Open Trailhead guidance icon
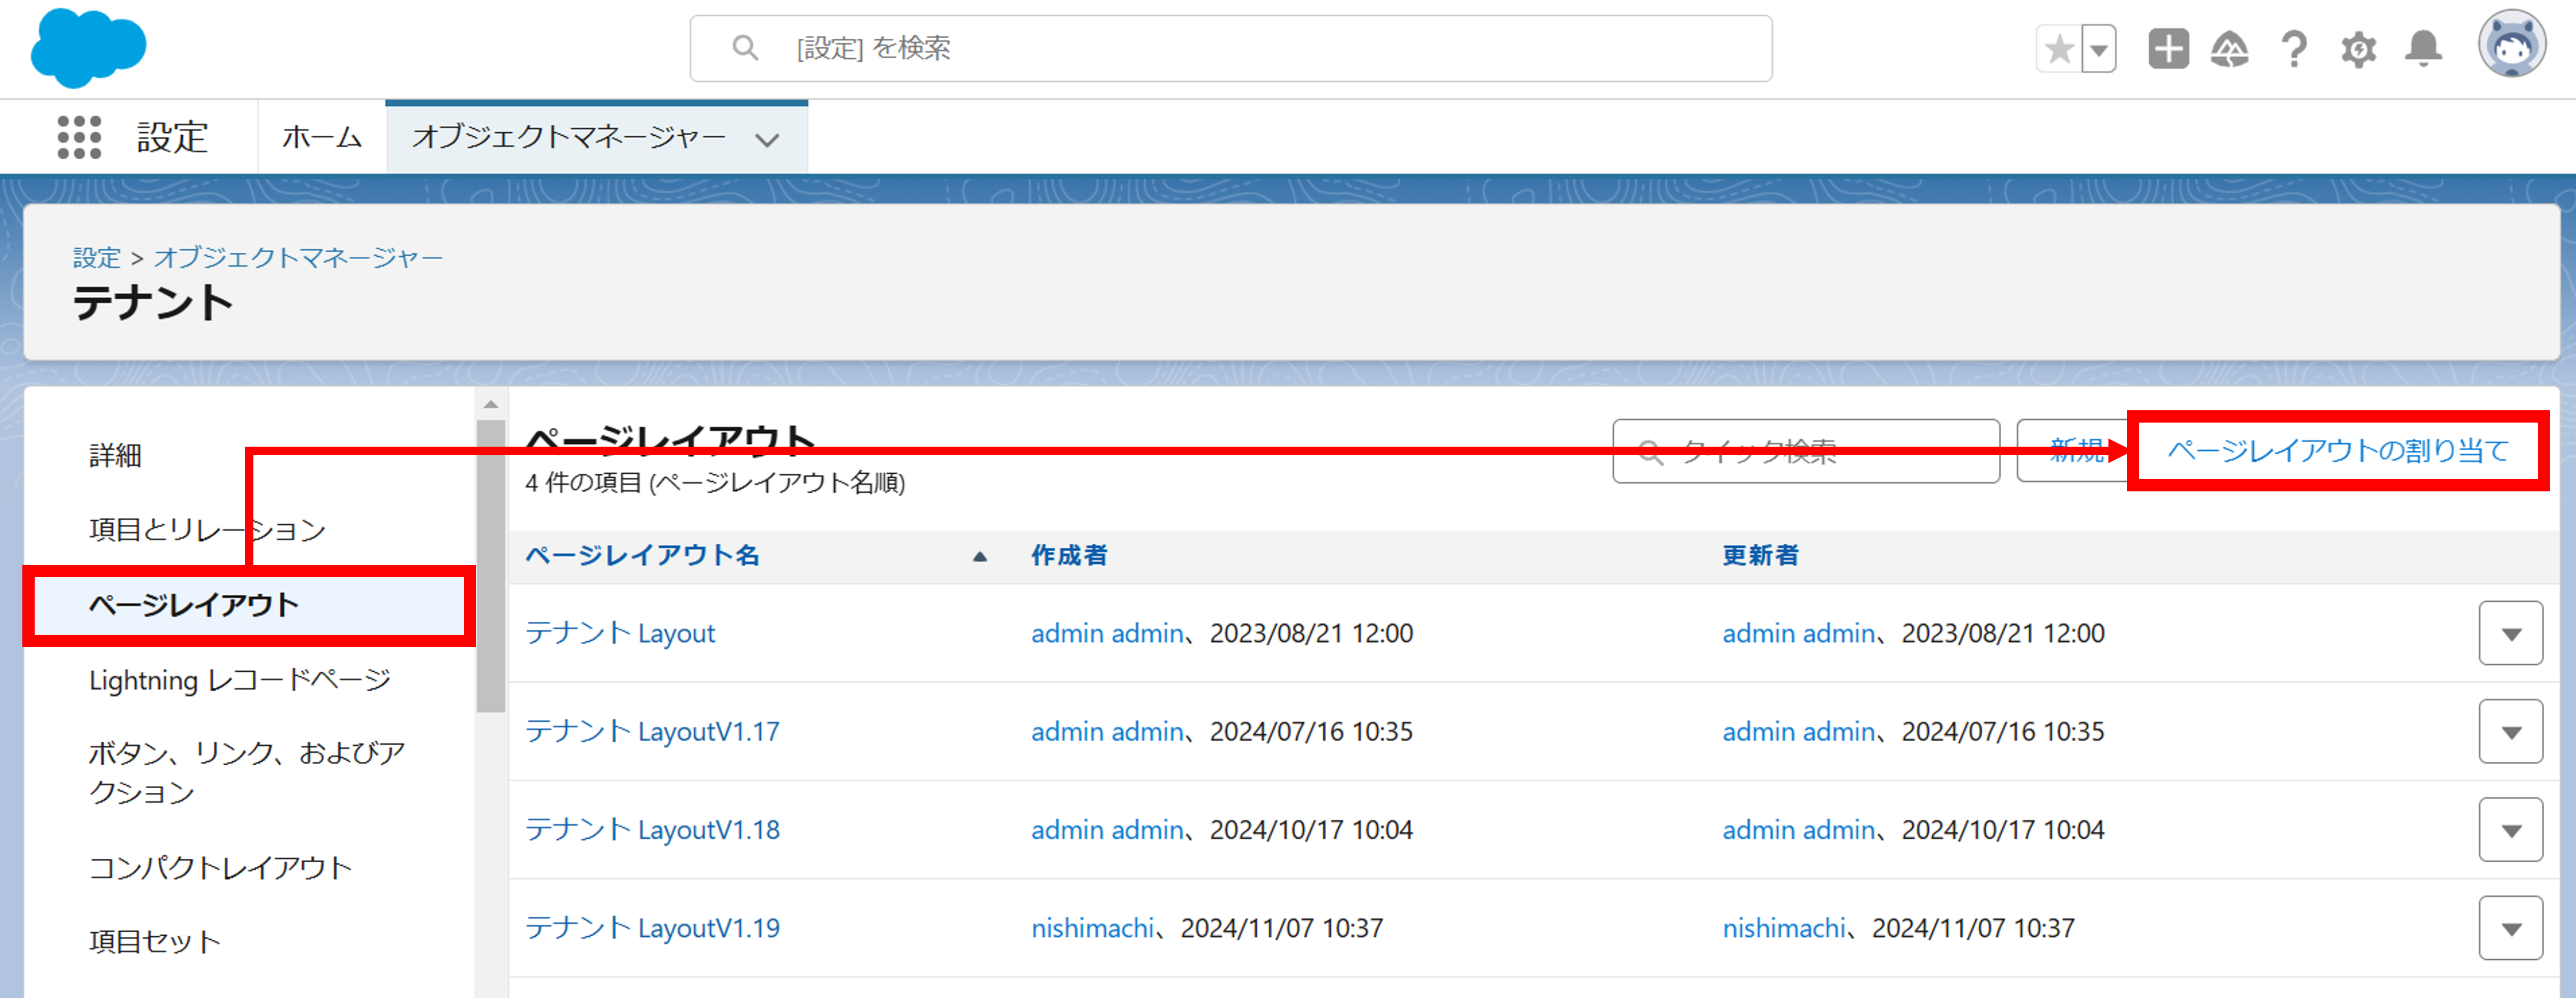Image resolution: width=2576 pixels, height=998 pixels. (2230, 49)
